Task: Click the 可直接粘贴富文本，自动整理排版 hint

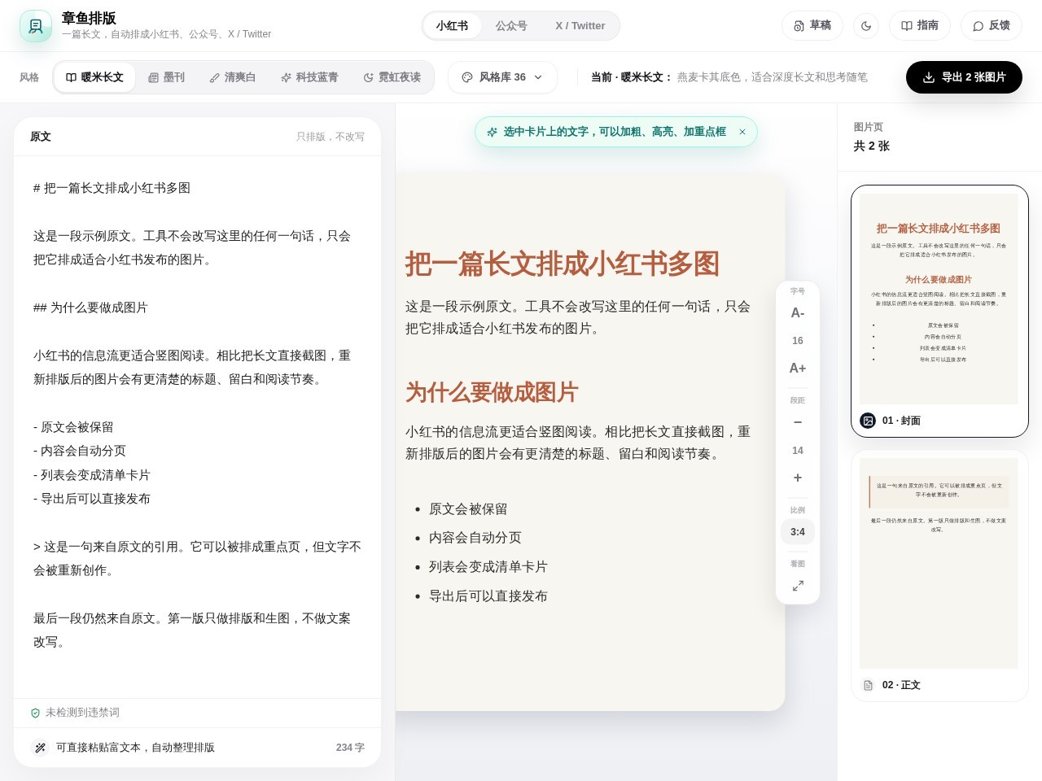Action: click(135, 748)
